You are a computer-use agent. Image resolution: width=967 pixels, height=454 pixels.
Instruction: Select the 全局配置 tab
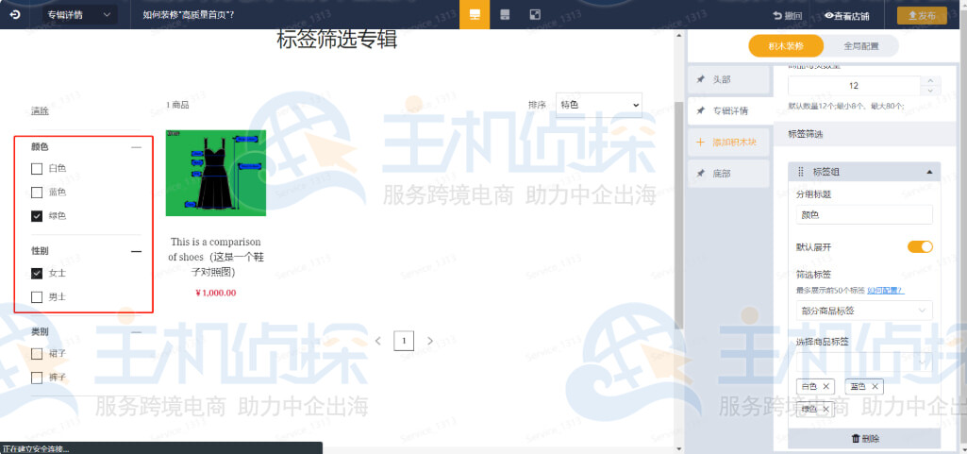point(861,45)
